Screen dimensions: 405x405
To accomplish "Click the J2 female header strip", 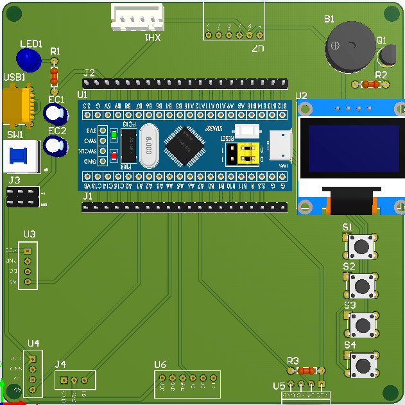I will pos(185,83).
